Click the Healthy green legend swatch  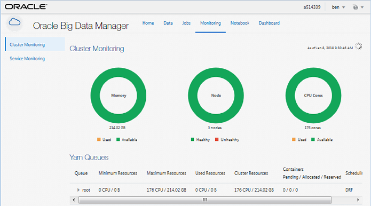coord(192,139)
